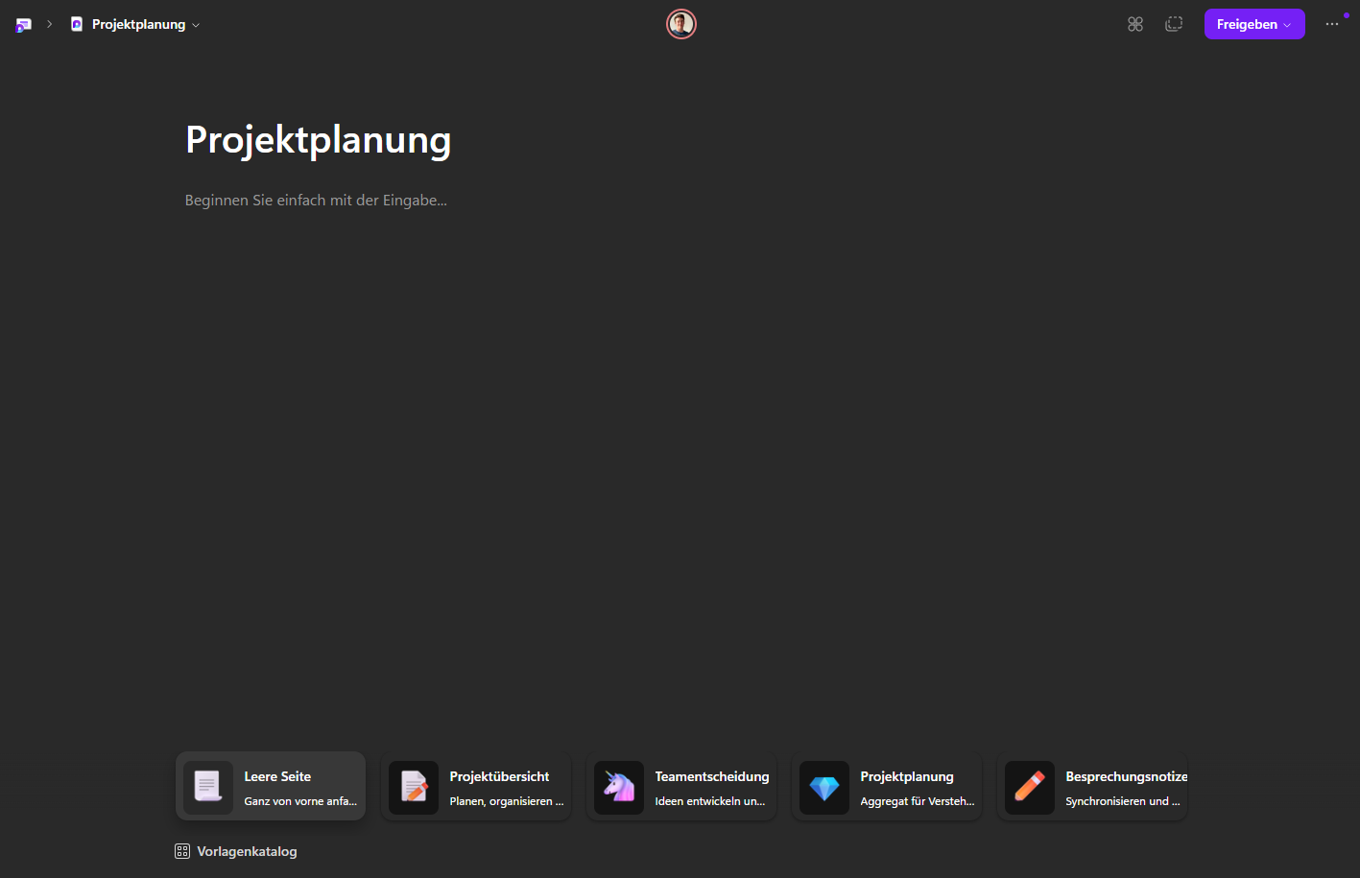Select Projektplanung in the breadcrumb bar
The height and width of the screenshot is (878, 1360).
point(139,24)
